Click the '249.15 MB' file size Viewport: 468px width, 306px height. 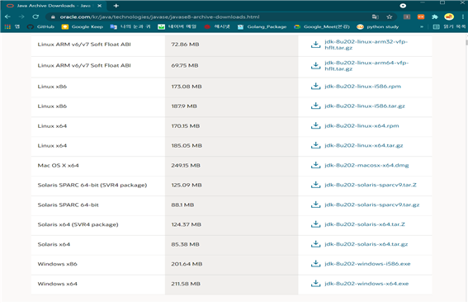(186, 165)
